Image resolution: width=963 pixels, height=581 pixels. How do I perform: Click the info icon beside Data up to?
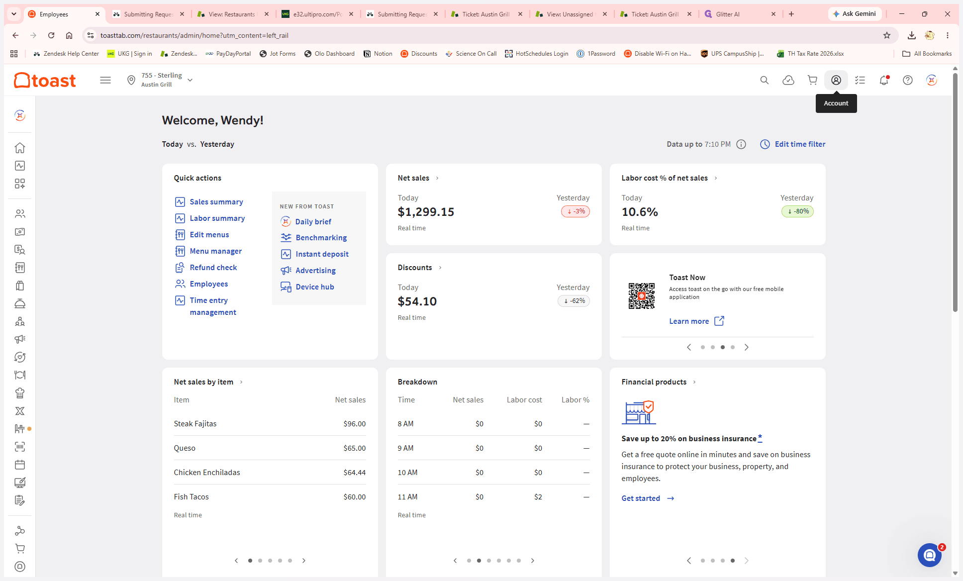(x=741, y=144)
